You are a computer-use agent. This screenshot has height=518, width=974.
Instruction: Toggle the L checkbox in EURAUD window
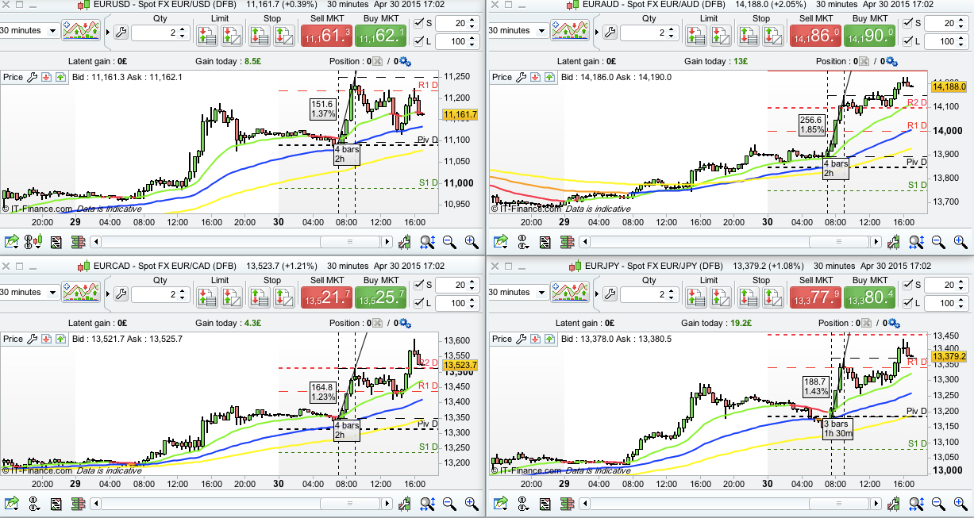coord(907,40)
